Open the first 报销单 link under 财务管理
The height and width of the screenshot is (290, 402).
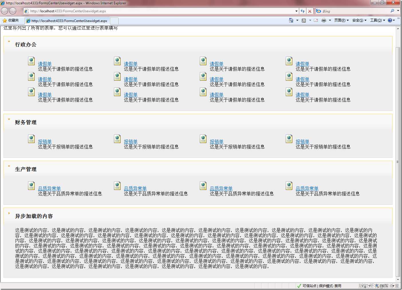click(45, 142)
